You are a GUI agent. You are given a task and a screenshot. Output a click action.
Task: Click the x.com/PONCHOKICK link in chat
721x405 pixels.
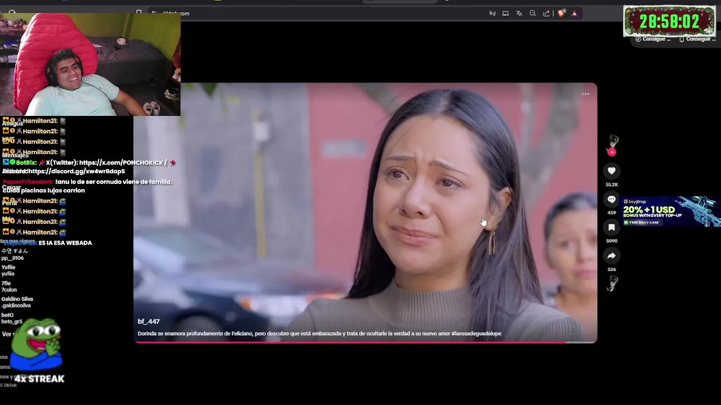pyautogui.click(x=122, y=163)
